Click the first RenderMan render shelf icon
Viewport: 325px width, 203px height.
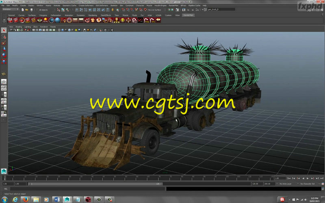[x=10, y=20]
